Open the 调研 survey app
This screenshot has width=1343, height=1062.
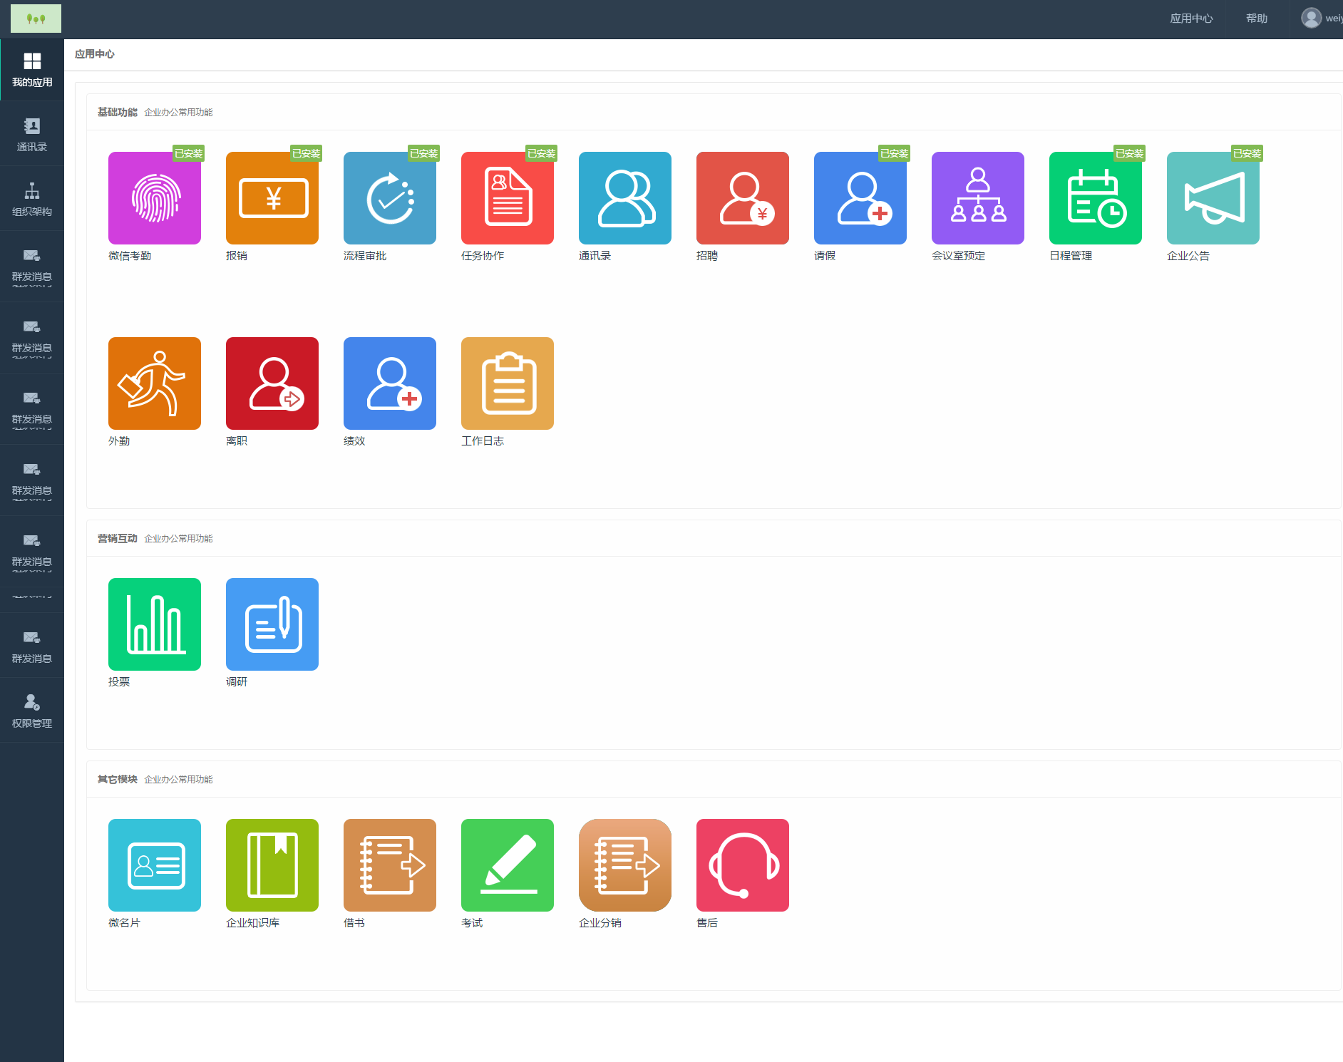pos(272,624)
